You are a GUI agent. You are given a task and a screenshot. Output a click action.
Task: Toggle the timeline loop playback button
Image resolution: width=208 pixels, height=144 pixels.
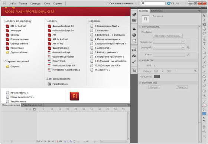click(61, 141)
